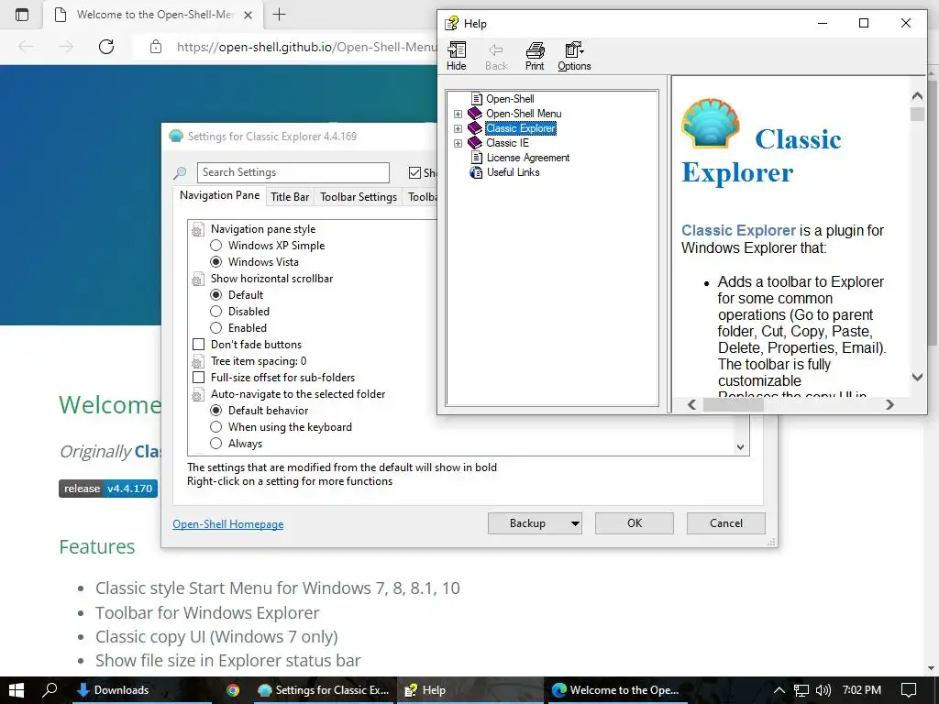Click the site lock icon in address bar
The image size is (939, 704).
coord(156,47)
